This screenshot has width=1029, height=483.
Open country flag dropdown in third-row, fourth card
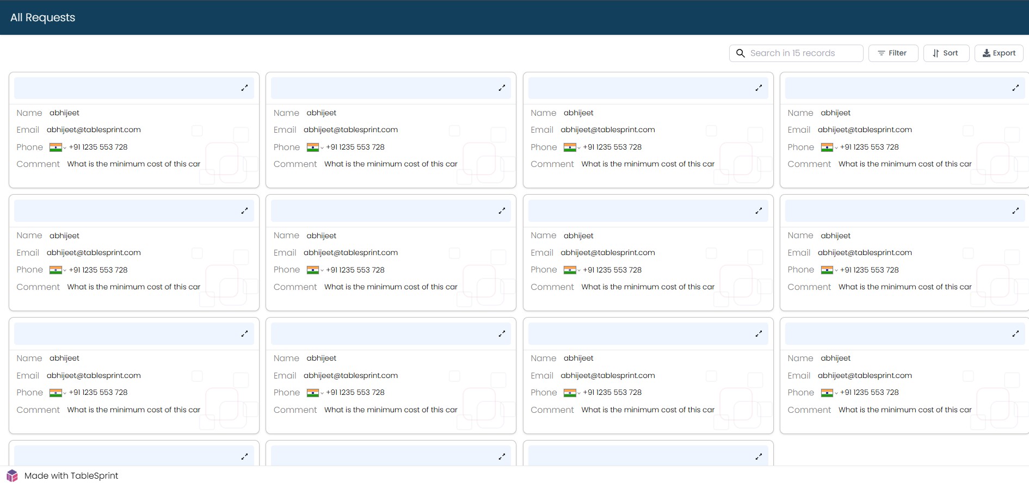tap(829, 393)
